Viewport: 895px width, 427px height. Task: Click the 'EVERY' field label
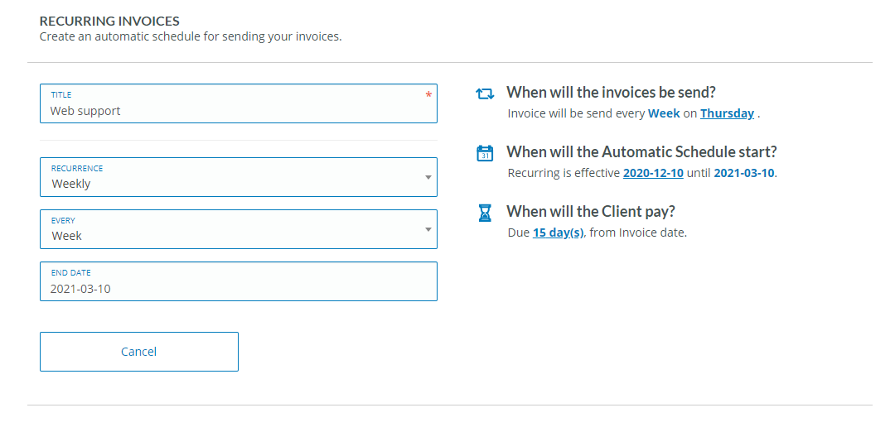pos(63,221)
